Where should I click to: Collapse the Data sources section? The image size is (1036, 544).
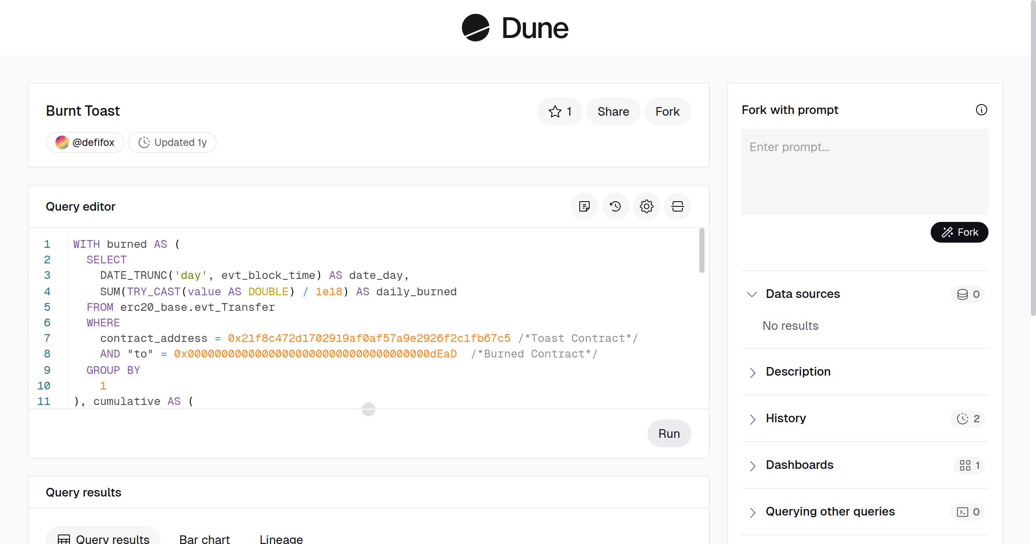752,294
